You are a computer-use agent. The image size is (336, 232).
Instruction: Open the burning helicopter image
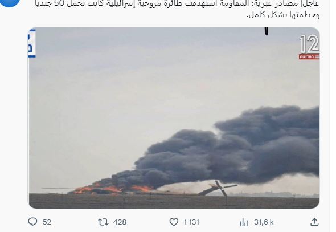(174, 118)
